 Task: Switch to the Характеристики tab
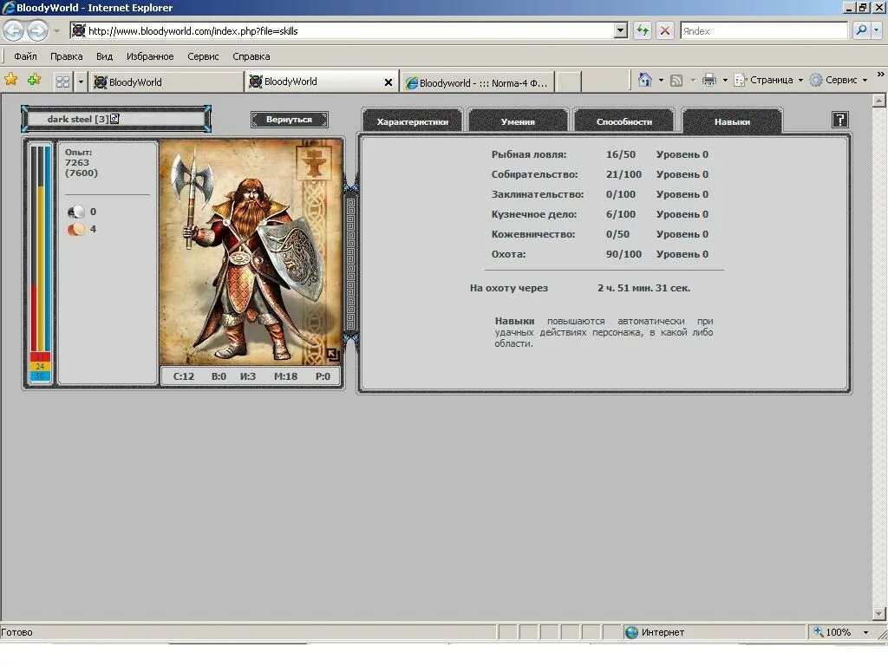click(x=412, y=121)
